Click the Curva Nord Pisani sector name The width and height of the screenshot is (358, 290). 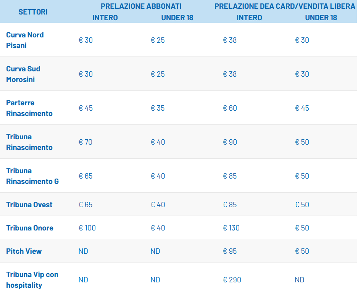point(25,40)
